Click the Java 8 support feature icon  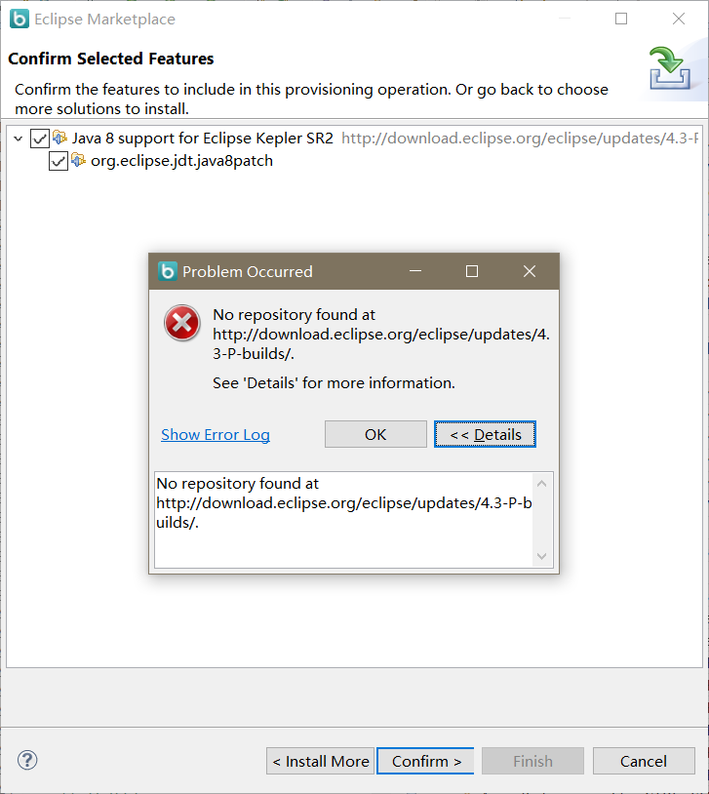click(x=59, y=138)
